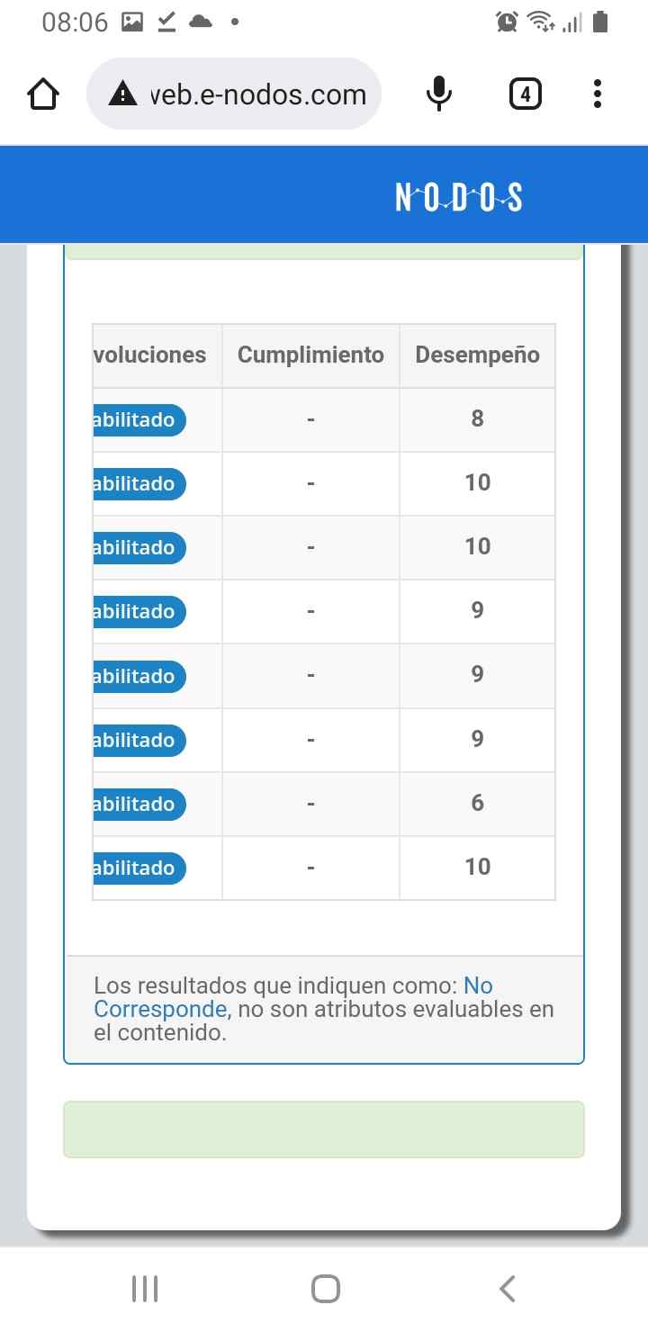Screen dimensions: 648x1332
Task: Follow the "No Corresponde" link
Action: [160, 1008]
